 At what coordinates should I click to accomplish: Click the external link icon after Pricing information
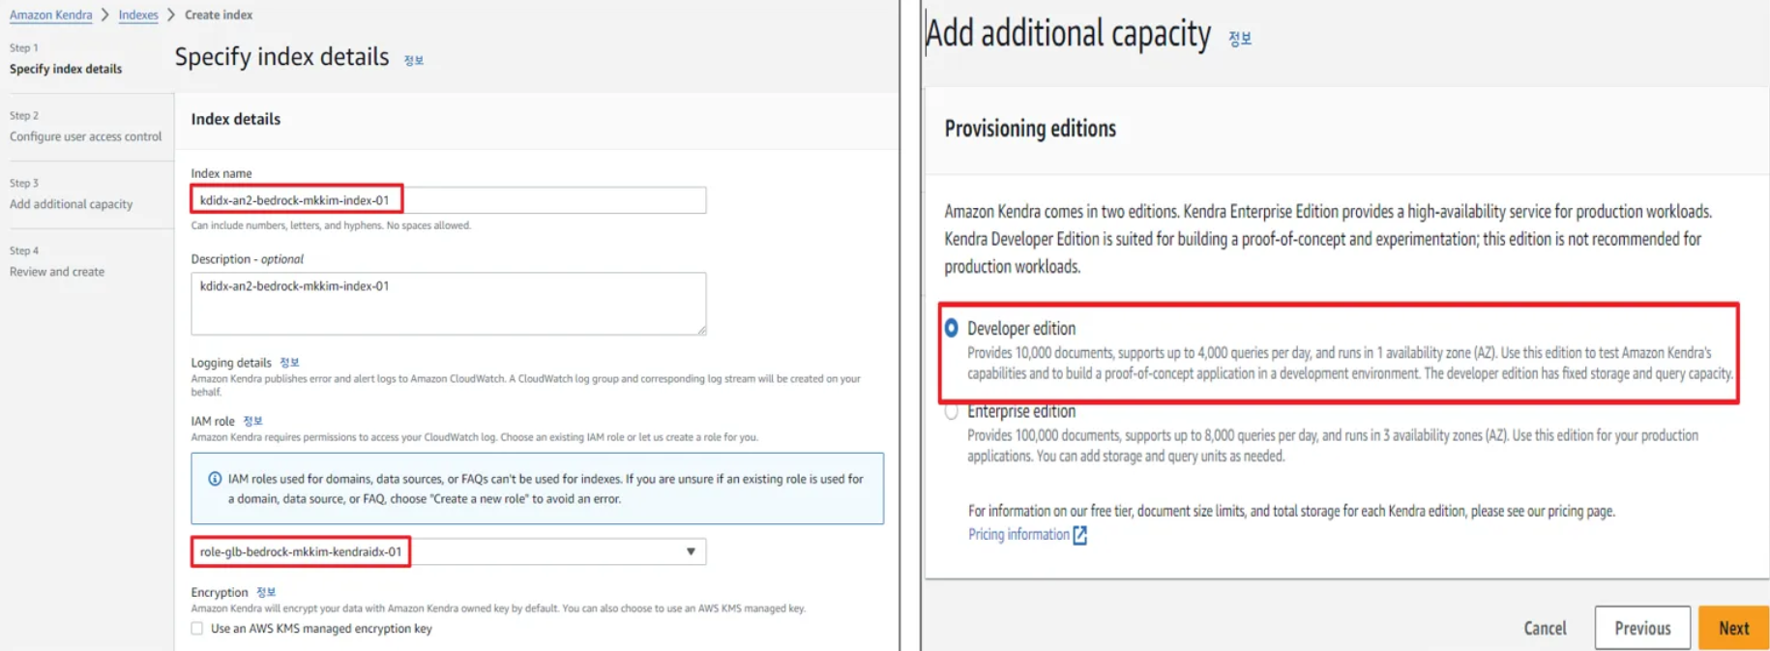[x=1080, y=535]
